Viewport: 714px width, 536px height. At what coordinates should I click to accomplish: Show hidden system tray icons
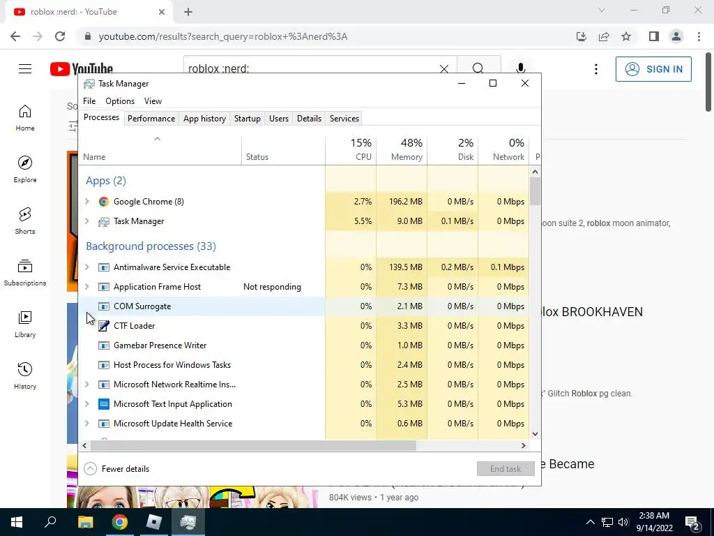click(x=590, y=522)
